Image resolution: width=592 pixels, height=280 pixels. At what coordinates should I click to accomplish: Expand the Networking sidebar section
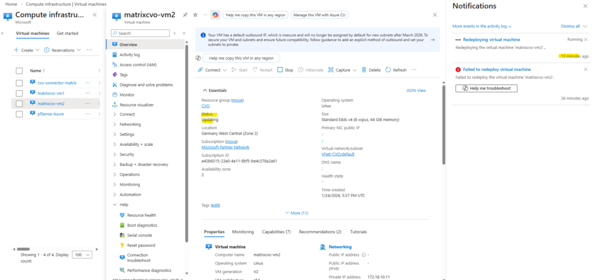click(129, 124)
